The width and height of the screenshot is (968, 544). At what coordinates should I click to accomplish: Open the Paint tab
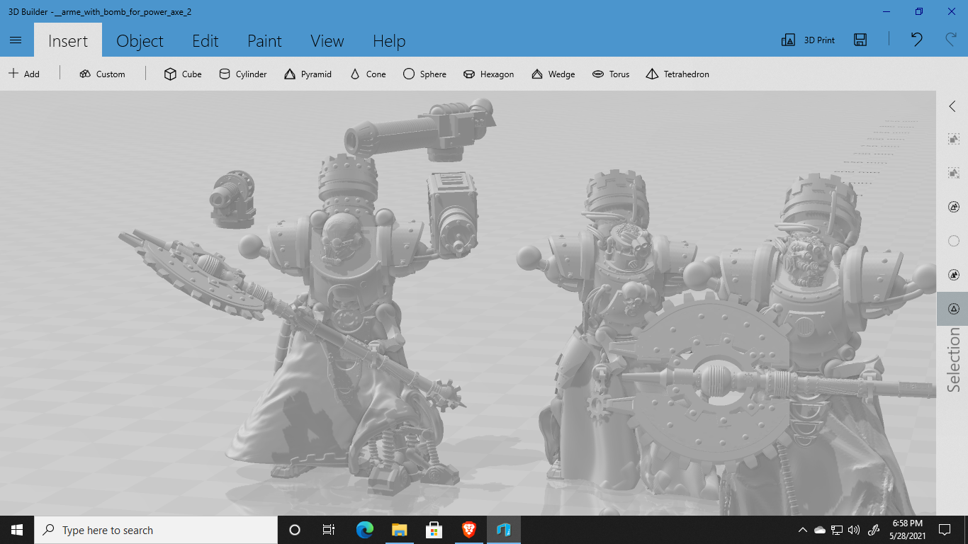[x=264, y=41]
